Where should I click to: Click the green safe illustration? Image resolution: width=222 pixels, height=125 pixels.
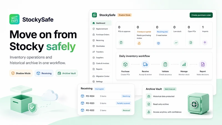pos(198,103)
